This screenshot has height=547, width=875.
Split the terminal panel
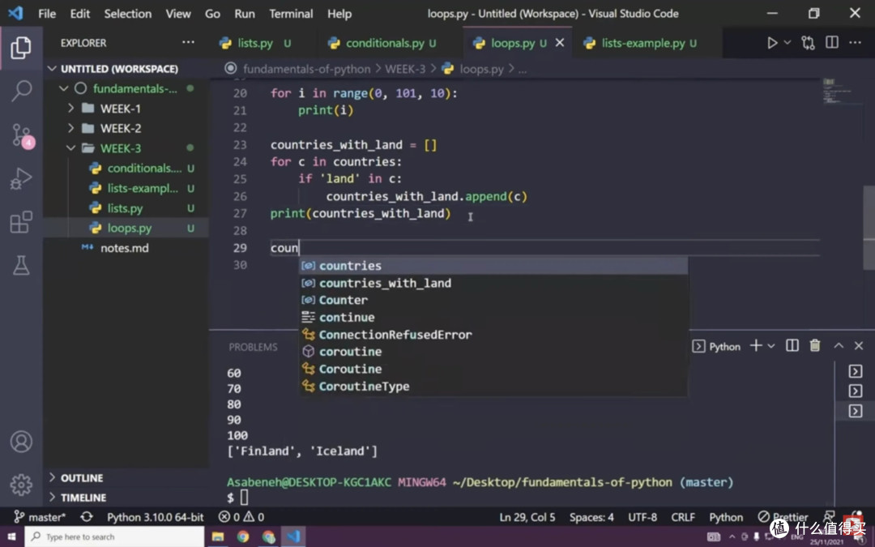(x=792, y=346)
